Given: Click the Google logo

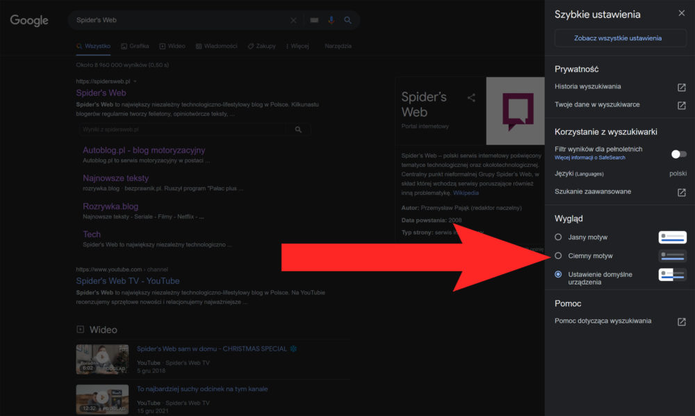Looking at the screenshot, I should coord(29,20).
